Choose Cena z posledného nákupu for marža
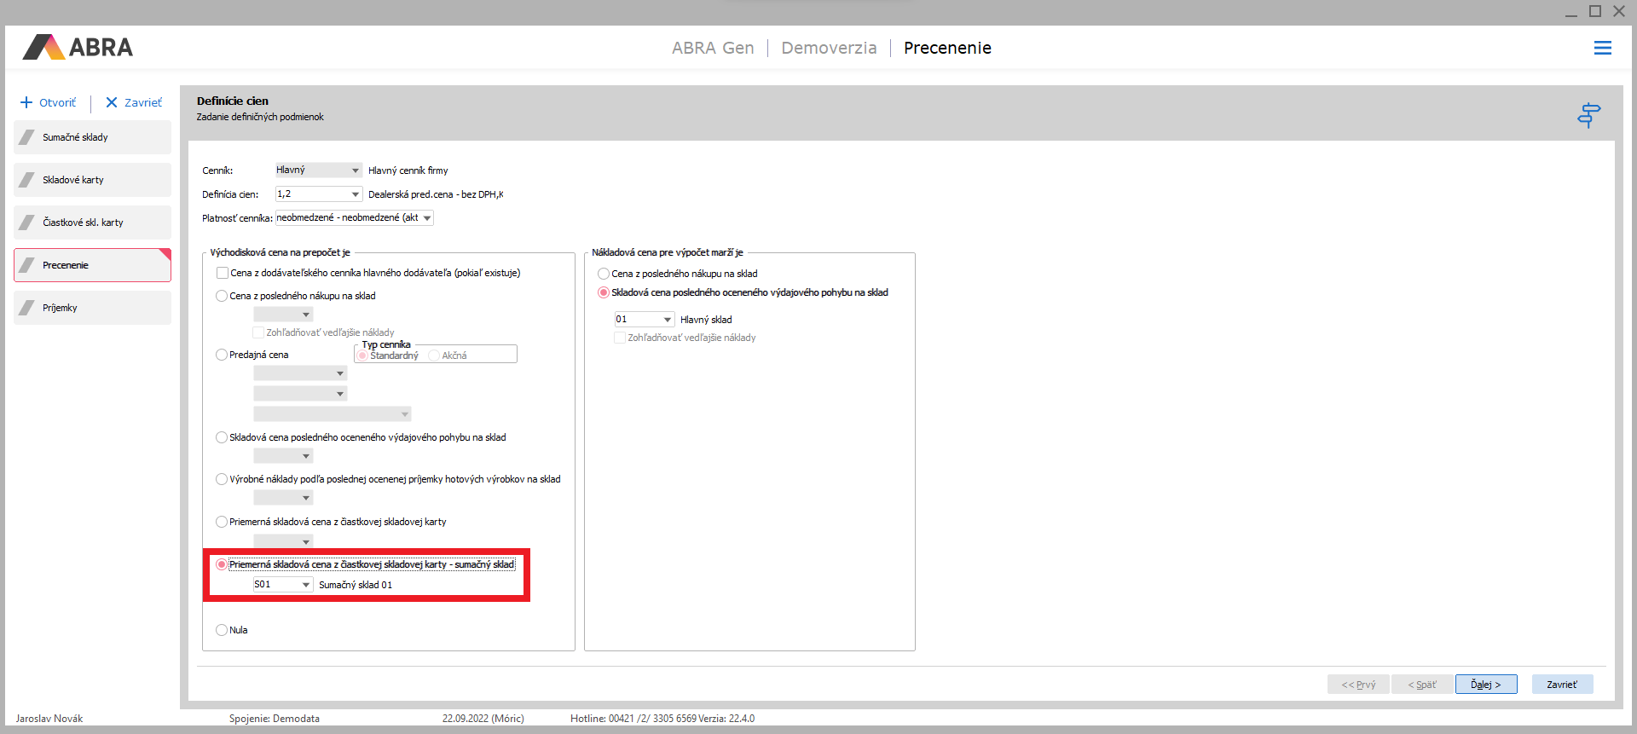The height and width of the screenshot is (734, 1637). pos(604,274)
